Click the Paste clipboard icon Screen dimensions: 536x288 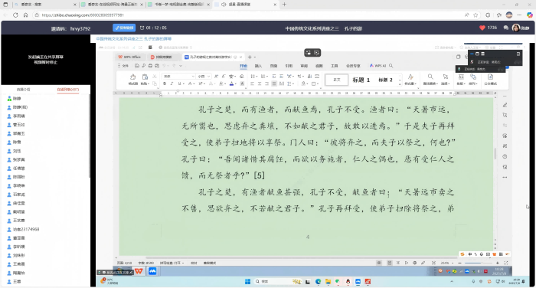(145, 77)
